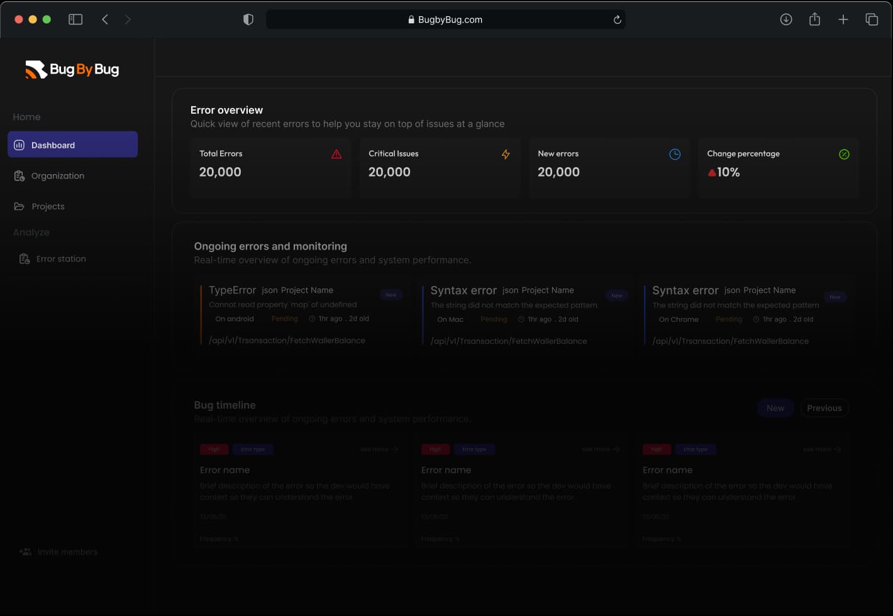The image size is (893, 616).
Task: Click the green check icon on Change percentage
Action: [x=844, y=154]
